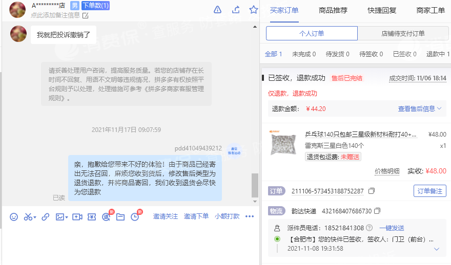Open more tools ellipsis menu
Image resolution: width=451 pixels, height=265 pixels.
[250, 216]
